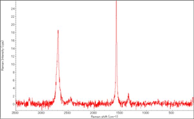Click the 0 y-axis tick label
Image resolution: width=194 pixels, height=119 pixels.
(x=14, y=104)
